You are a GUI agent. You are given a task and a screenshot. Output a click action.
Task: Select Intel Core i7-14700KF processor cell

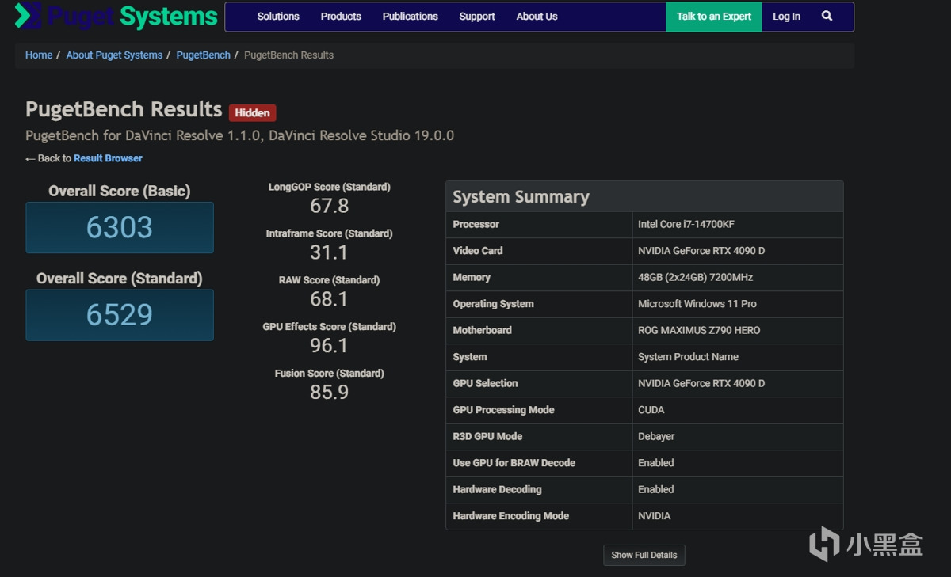pos(738,225)
